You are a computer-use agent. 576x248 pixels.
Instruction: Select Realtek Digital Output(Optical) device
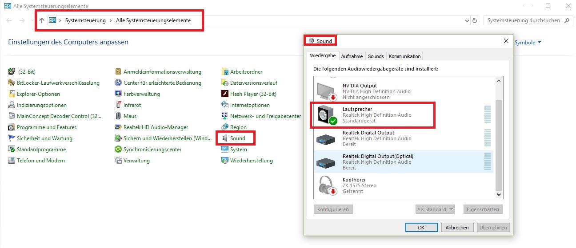(404, 162)
